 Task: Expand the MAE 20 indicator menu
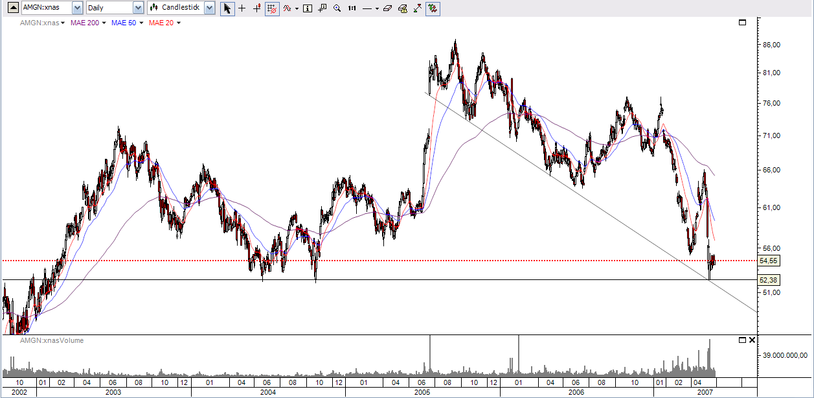179,23
